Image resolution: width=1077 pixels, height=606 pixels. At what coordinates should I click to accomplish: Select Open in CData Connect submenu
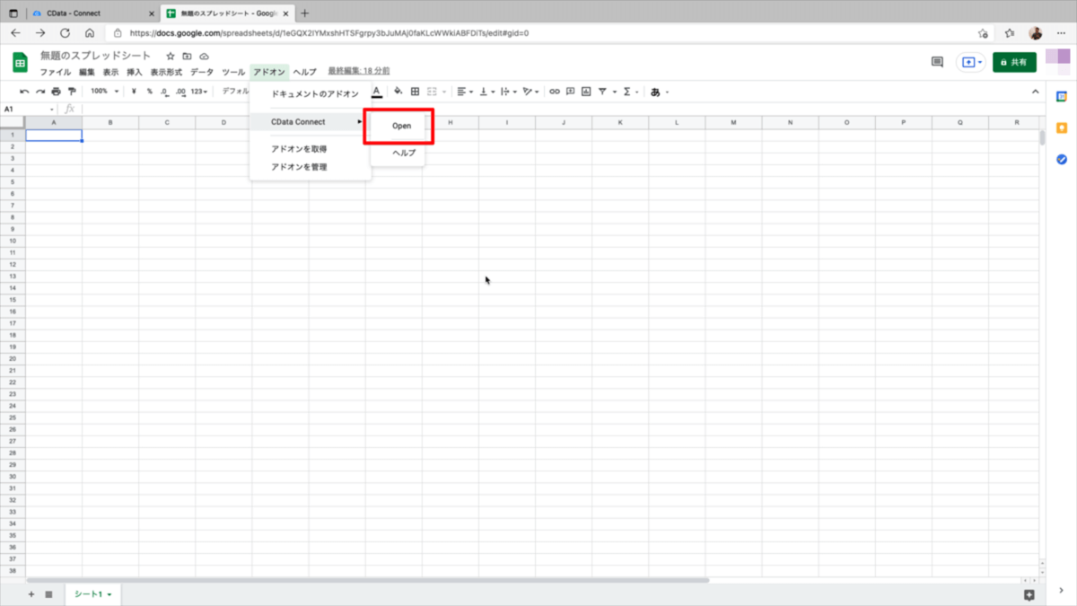(x=401, y=126)
